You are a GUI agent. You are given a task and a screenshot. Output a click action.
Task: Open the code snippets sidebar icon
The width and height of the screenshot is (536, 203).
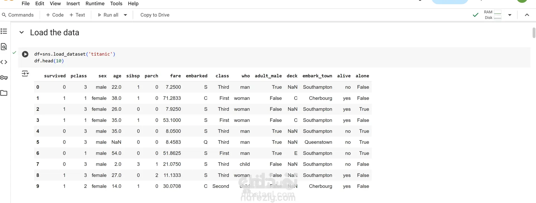[x=4, y=62]
